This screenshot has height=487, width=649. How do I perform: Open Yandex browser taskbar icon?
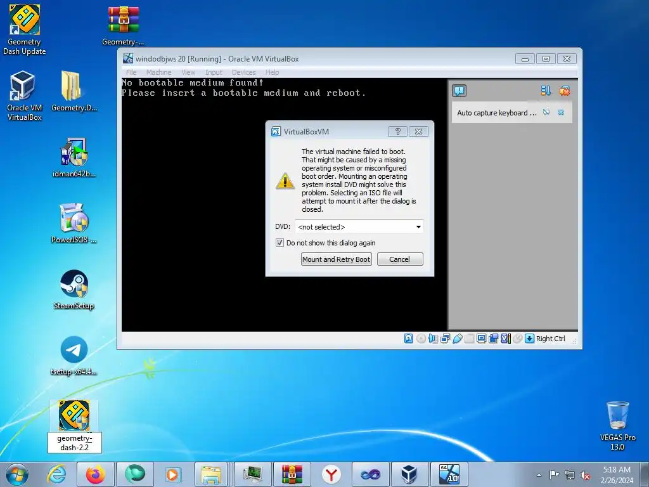pos(331,474)
